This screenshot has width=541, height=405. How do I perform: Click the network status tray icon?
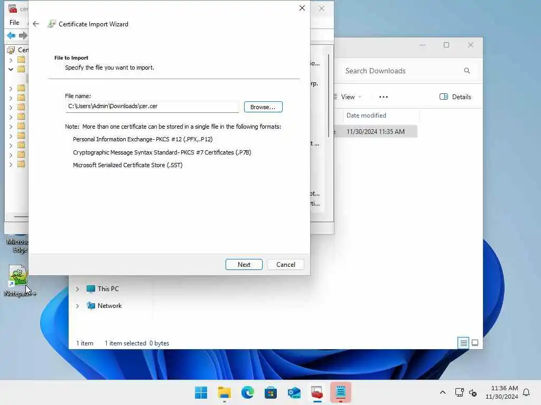click(459, 392)
